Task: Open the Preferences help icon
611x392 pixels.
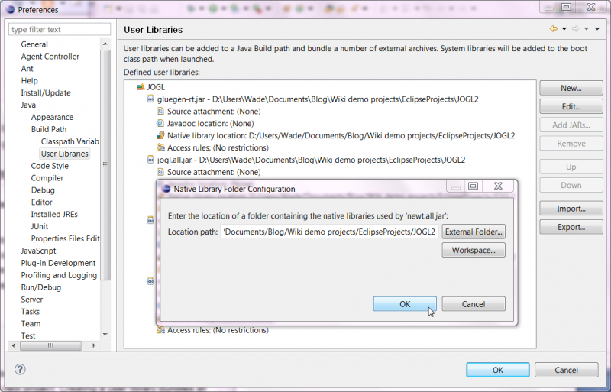Action: click(x=20, y=369)
